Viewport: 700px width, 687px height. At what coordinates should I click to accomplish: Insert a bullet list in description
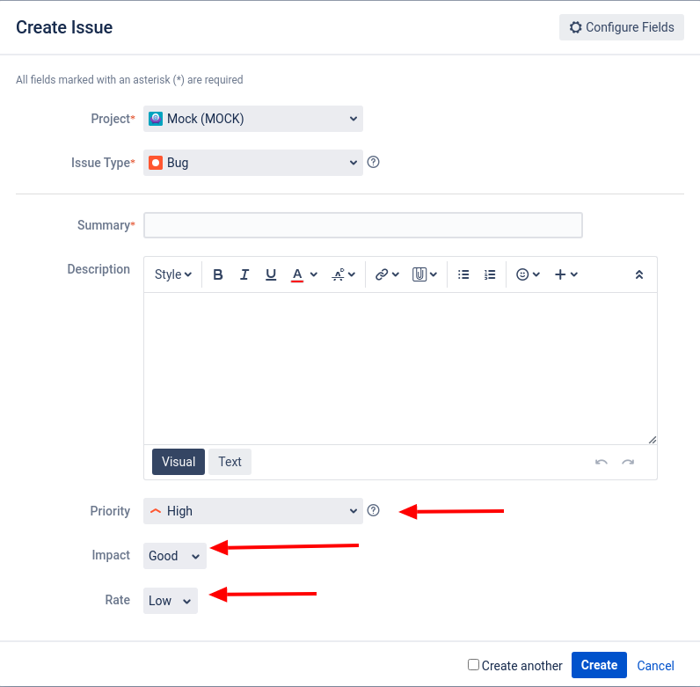463,274
